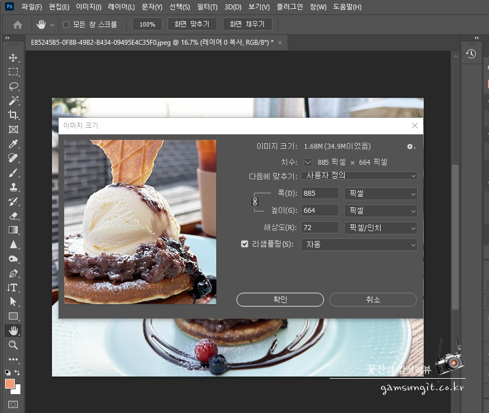This screenshot has height=413, width=489.
Task: Click the 100% zoom button
Action: (147, 24)
